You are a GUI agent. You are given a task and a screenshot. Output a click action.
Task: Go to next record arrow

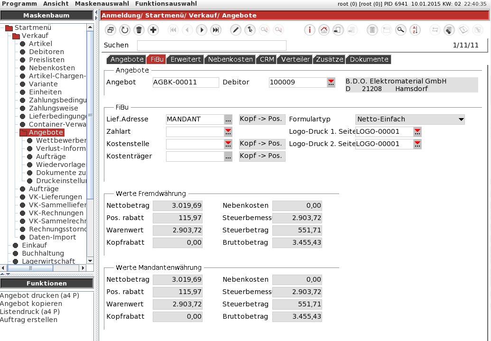(x=202, y=30)
